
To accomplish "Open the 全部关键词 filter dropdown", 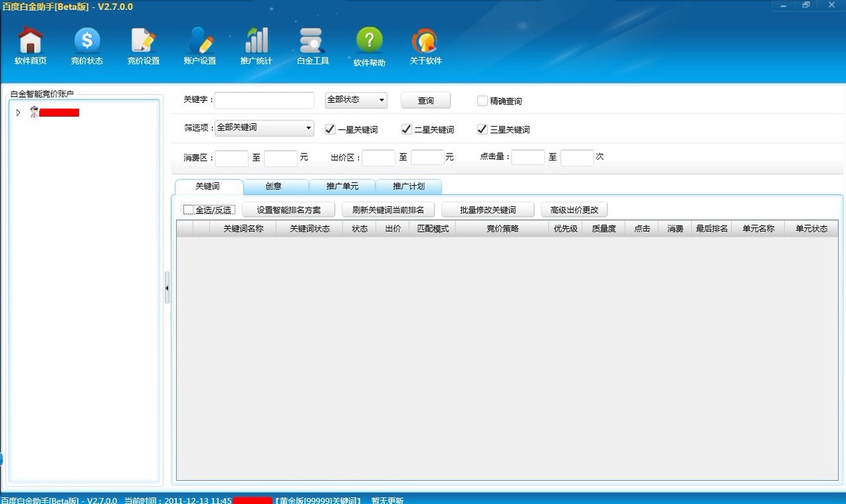I will click(264, 128).
